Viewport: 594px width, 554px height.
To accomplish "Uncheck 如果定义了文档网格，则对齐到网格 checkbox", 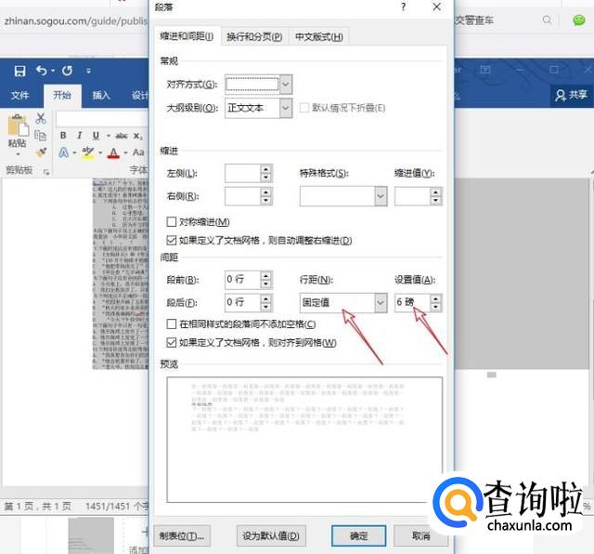I will (171, 343).
